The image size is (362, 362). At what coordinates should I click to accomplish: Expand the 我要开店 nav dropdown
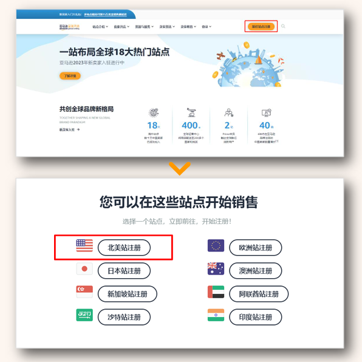tap(121, 27)
